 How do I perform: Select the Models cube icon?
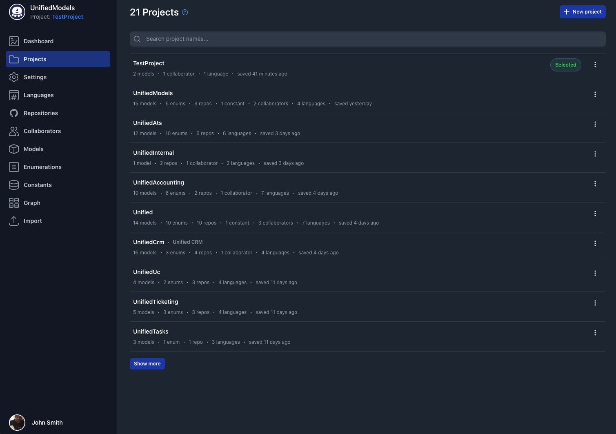14,149
